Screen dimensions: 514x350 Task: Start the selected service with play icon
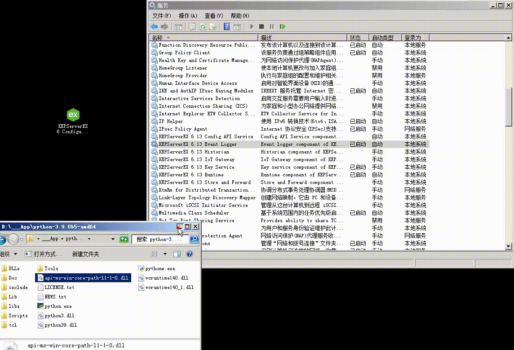click(x=252, y=26)
